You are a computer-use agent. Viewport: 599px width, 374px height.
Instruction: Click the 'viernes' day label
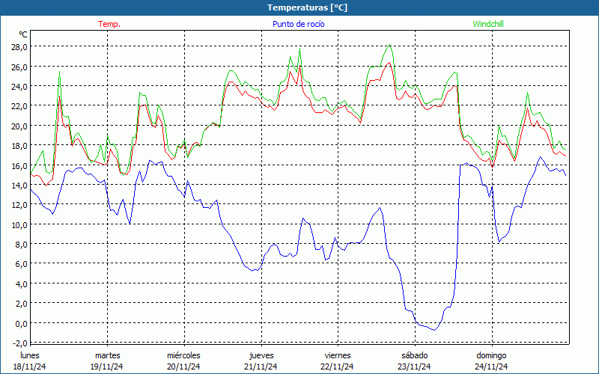coord(338,355)
